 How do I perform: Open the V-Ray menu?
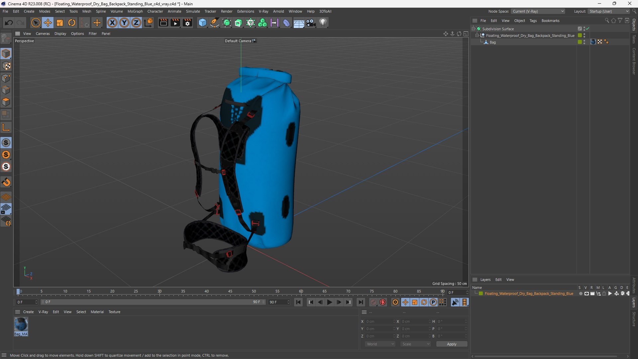tap(264, 11)
